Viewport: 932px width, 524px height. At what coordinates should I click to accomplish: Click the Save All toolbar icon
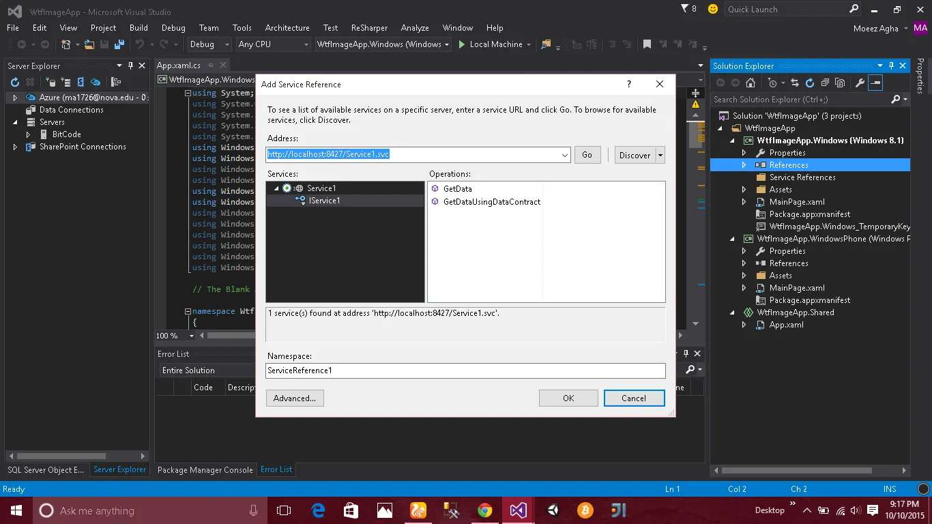[119, 44]
